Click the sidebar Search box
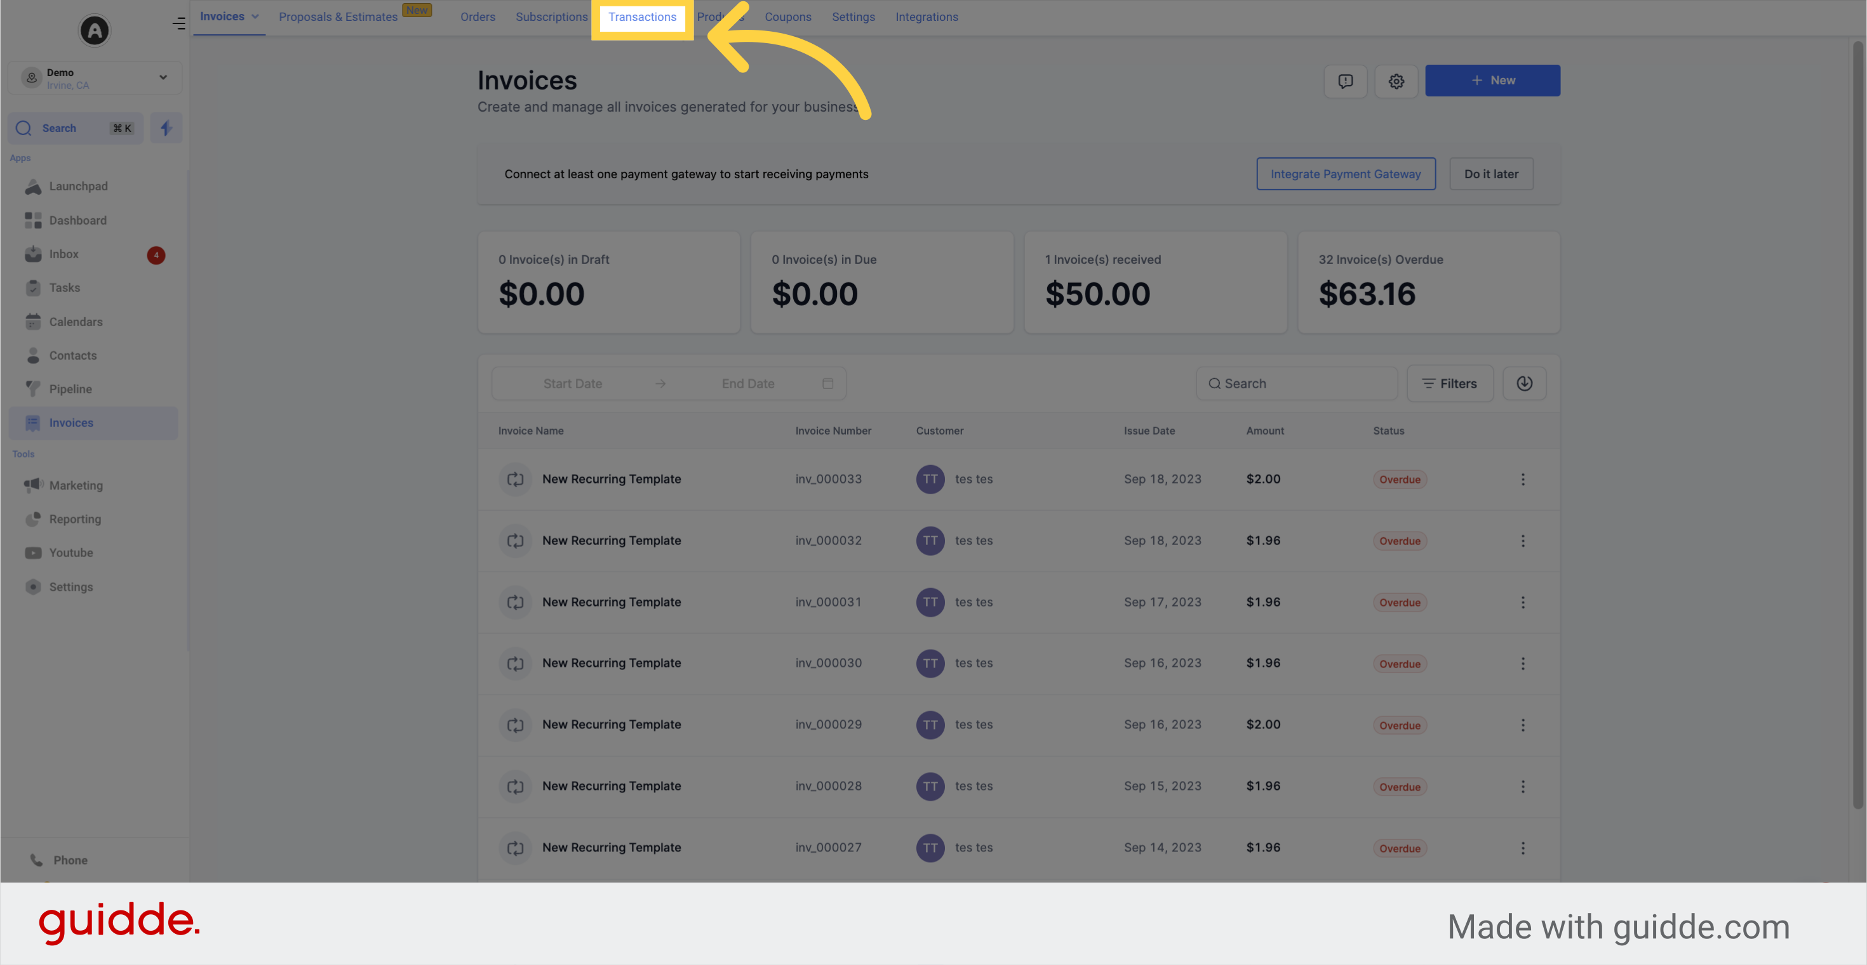This screenshot has width=1867, height=965. pos(76,128)
